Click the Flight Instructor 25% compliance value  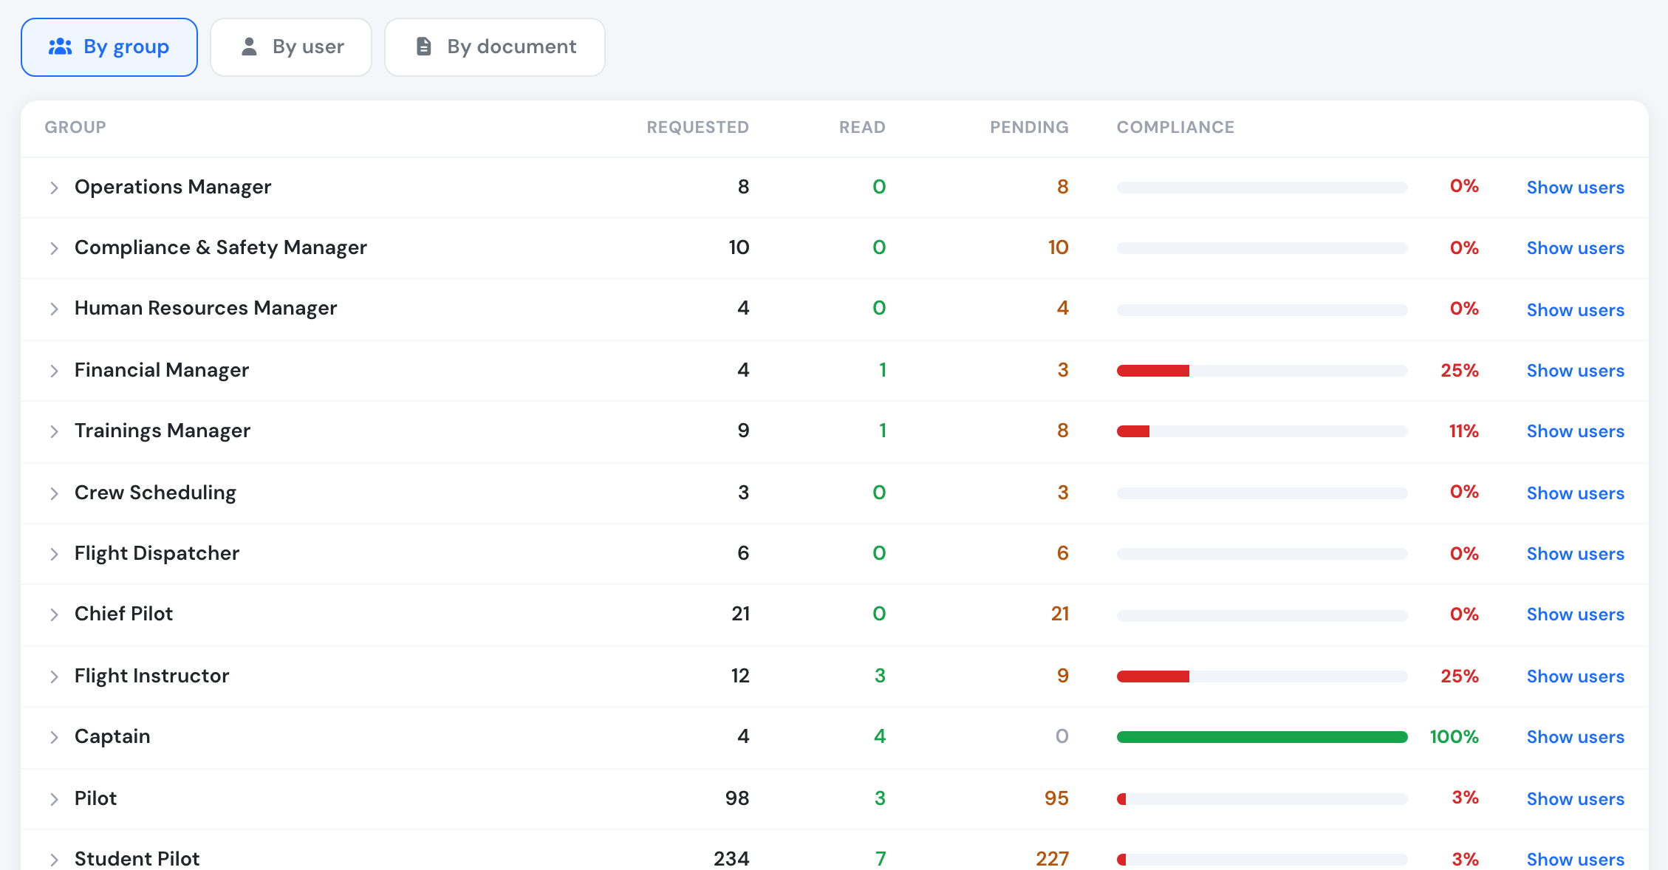tap(1459, 676)
